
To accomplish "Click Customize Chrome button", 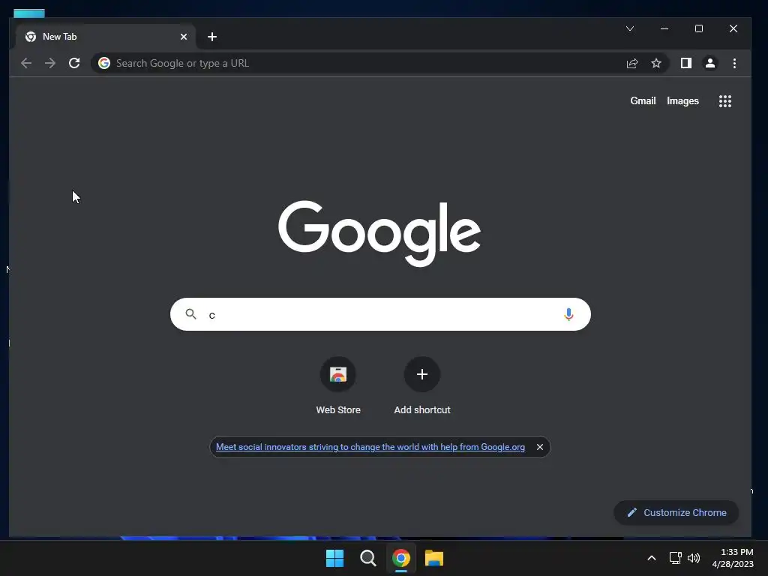I will click(676, 512).
